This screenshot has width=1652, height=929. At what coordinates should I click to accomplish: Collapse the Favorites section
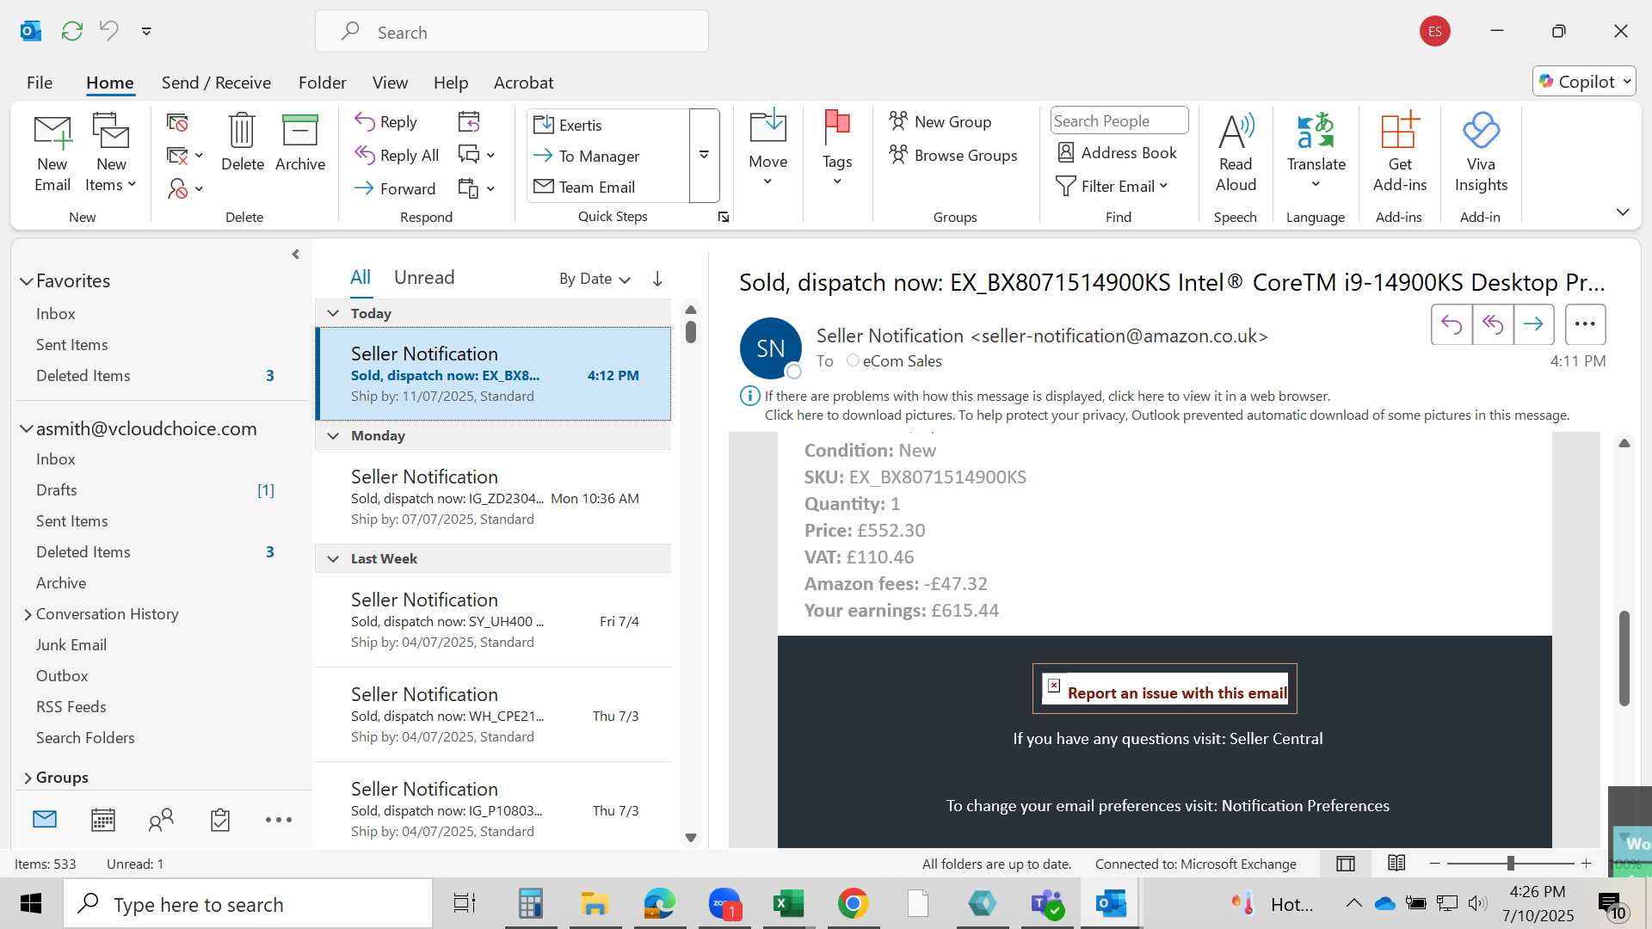(x=26, y=281)
